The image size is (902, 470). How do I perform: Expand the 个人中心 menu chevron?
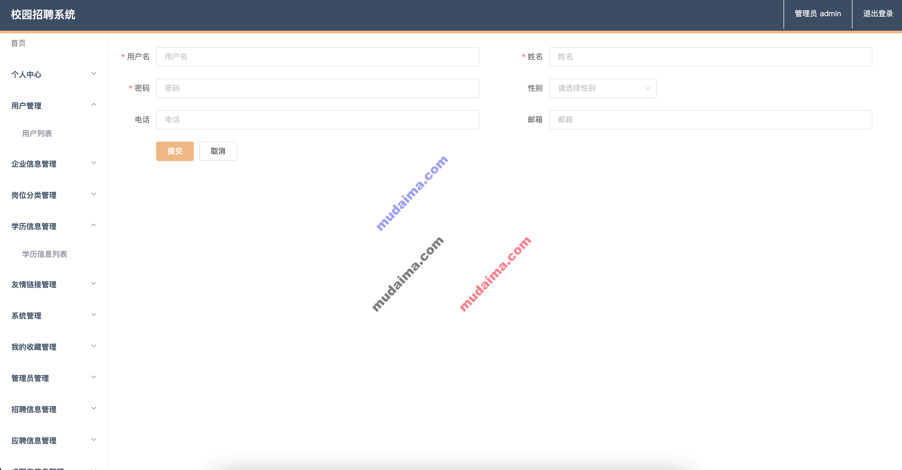click(93, 73)
